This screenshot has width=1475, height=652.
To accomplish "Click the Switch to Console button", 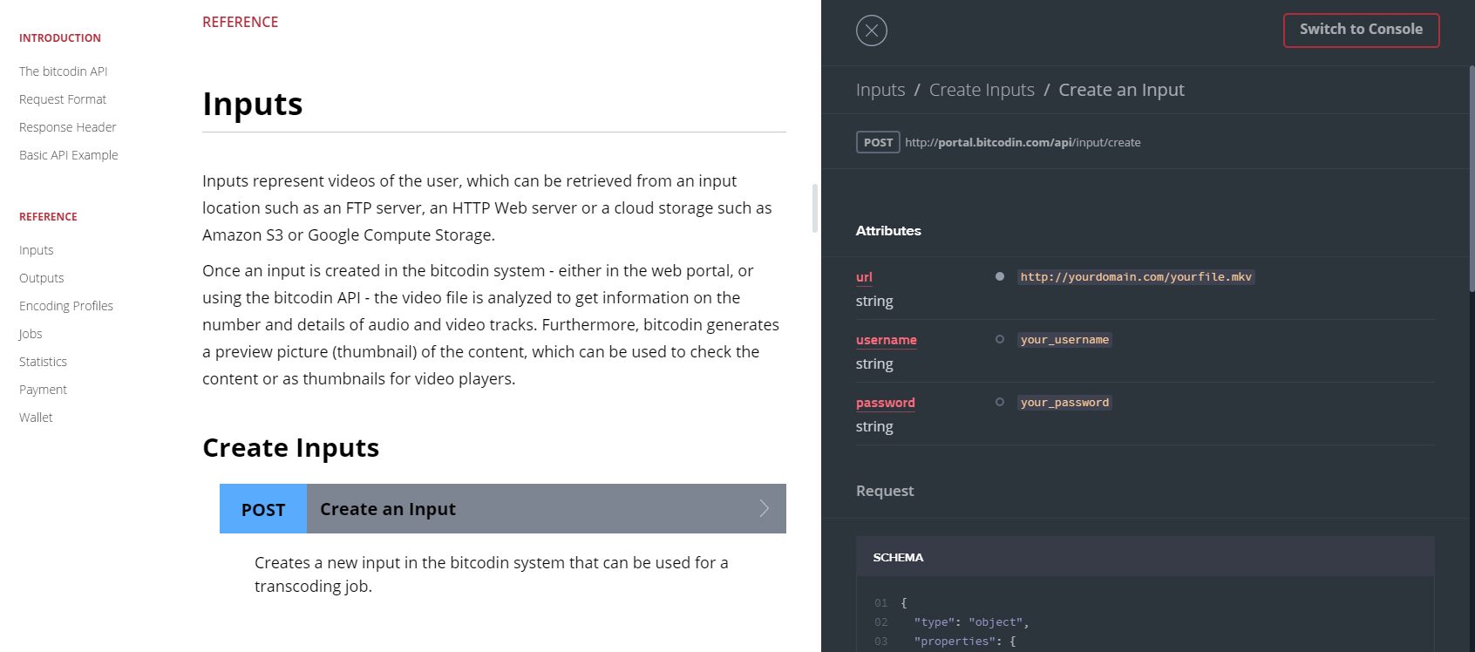I will (1361, 30).
